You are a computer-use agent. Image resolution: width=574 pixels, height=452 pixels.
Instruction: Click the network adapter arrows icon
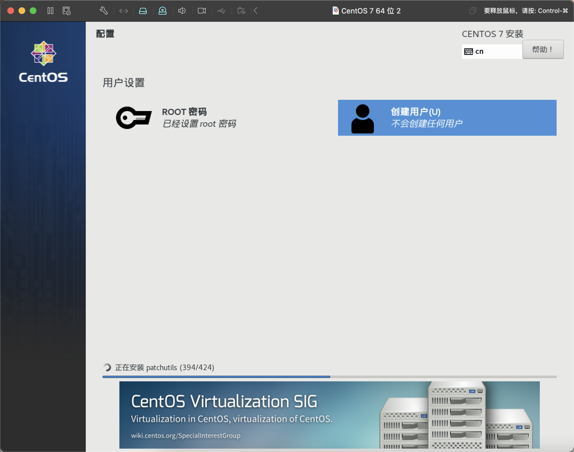123,11
